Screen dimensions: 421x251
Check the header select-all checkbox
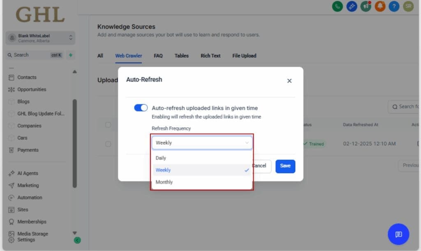(108, 125)
